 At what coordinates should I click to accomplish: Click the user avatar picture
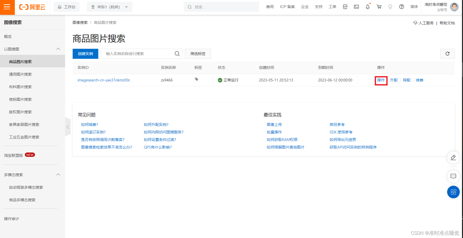(x=454, y=7)
